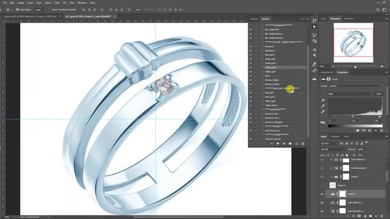This screenshot has height=219, width=390.
Task: Open the Paragraph panel icon in dock
Action: (314, 55)
